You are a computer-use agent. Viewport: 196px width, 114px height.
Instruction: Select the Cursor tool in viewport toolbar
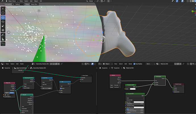click(x=3, y=13)
